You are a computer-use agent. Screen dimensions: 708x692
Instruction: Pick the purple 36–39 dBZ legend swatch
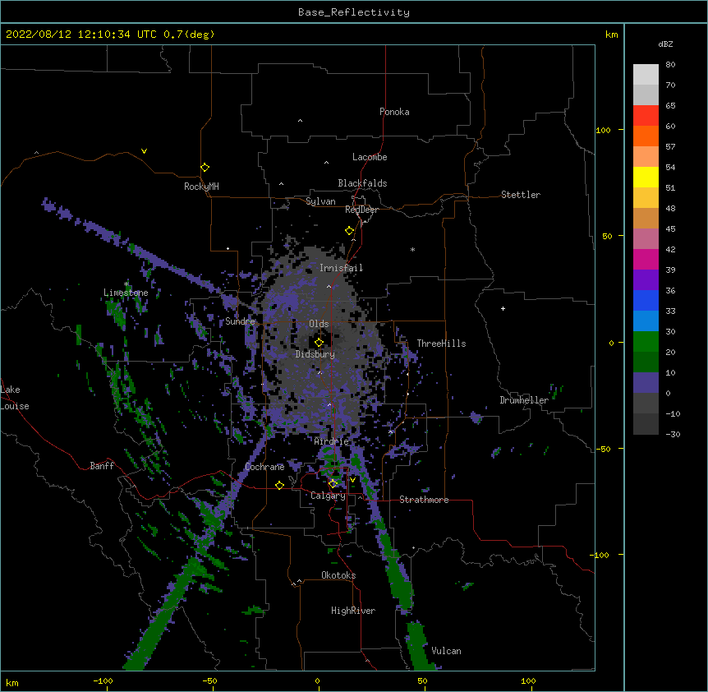[x=646, y=280]
